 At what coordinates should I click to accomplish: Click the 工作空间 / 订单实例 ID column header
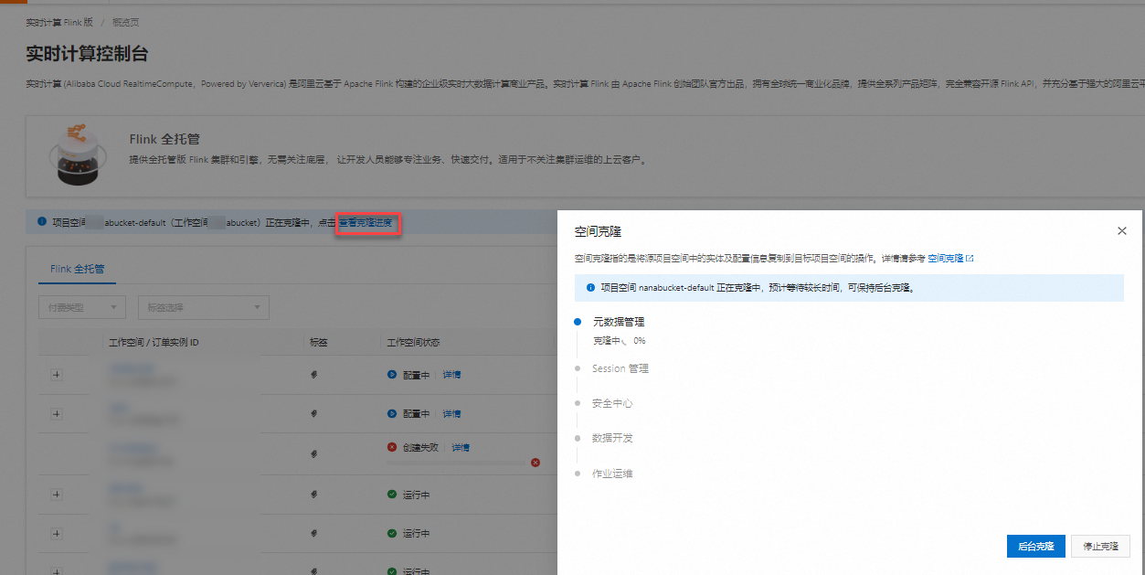pos(154,343)
